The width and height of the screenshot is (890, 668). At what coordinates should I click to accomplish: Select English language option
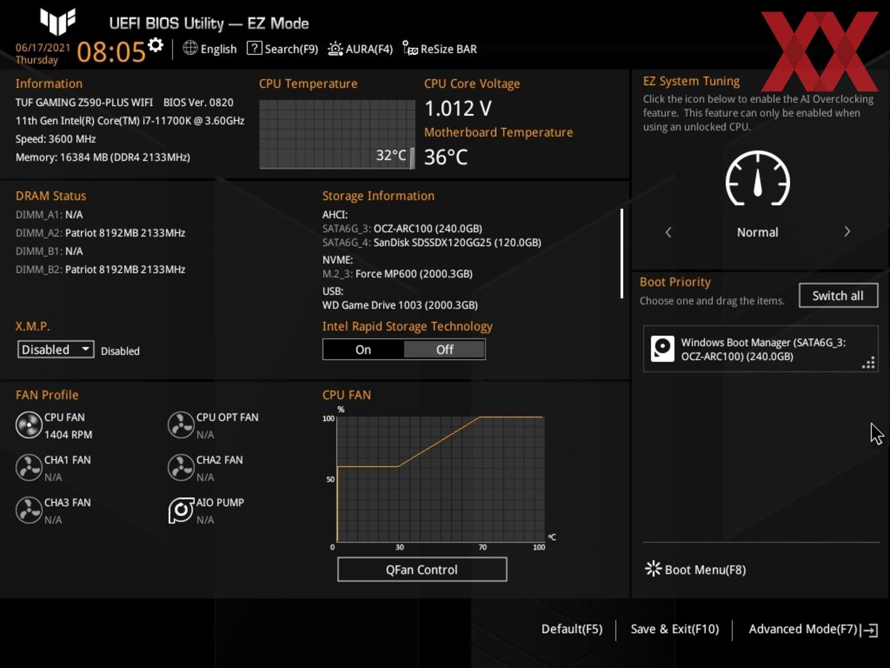219,49
